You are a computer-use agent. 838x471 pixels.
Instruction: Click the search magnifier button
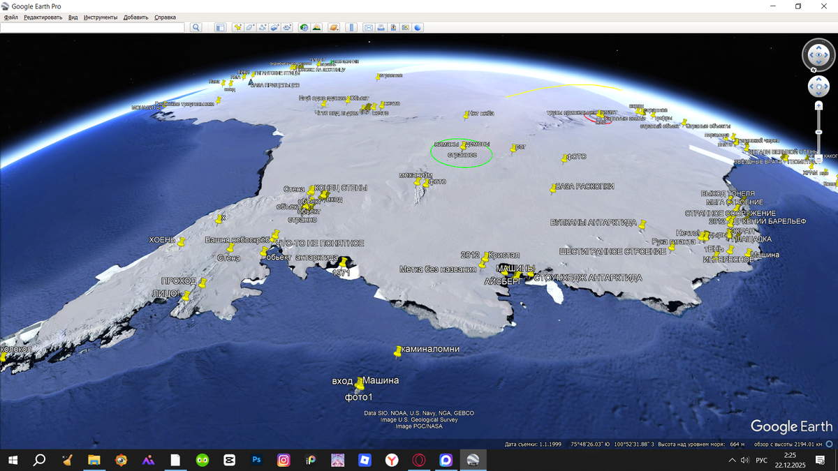click(x=196, y=28)
